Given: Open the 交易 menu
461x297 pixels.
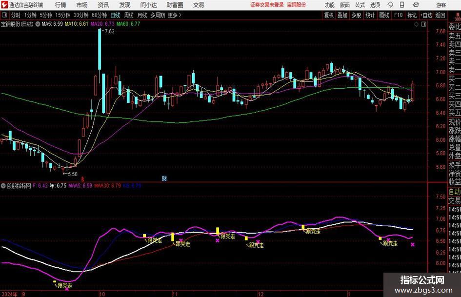Looking at the screenshot, I should [x=199, y=5].
